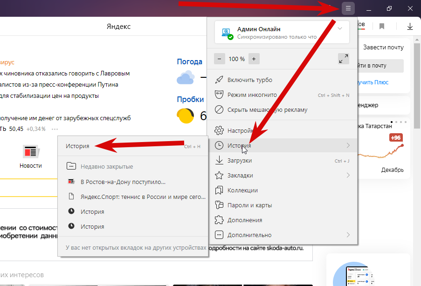
Task: Open Пароли и карты menu item
Action: (282, 205)
